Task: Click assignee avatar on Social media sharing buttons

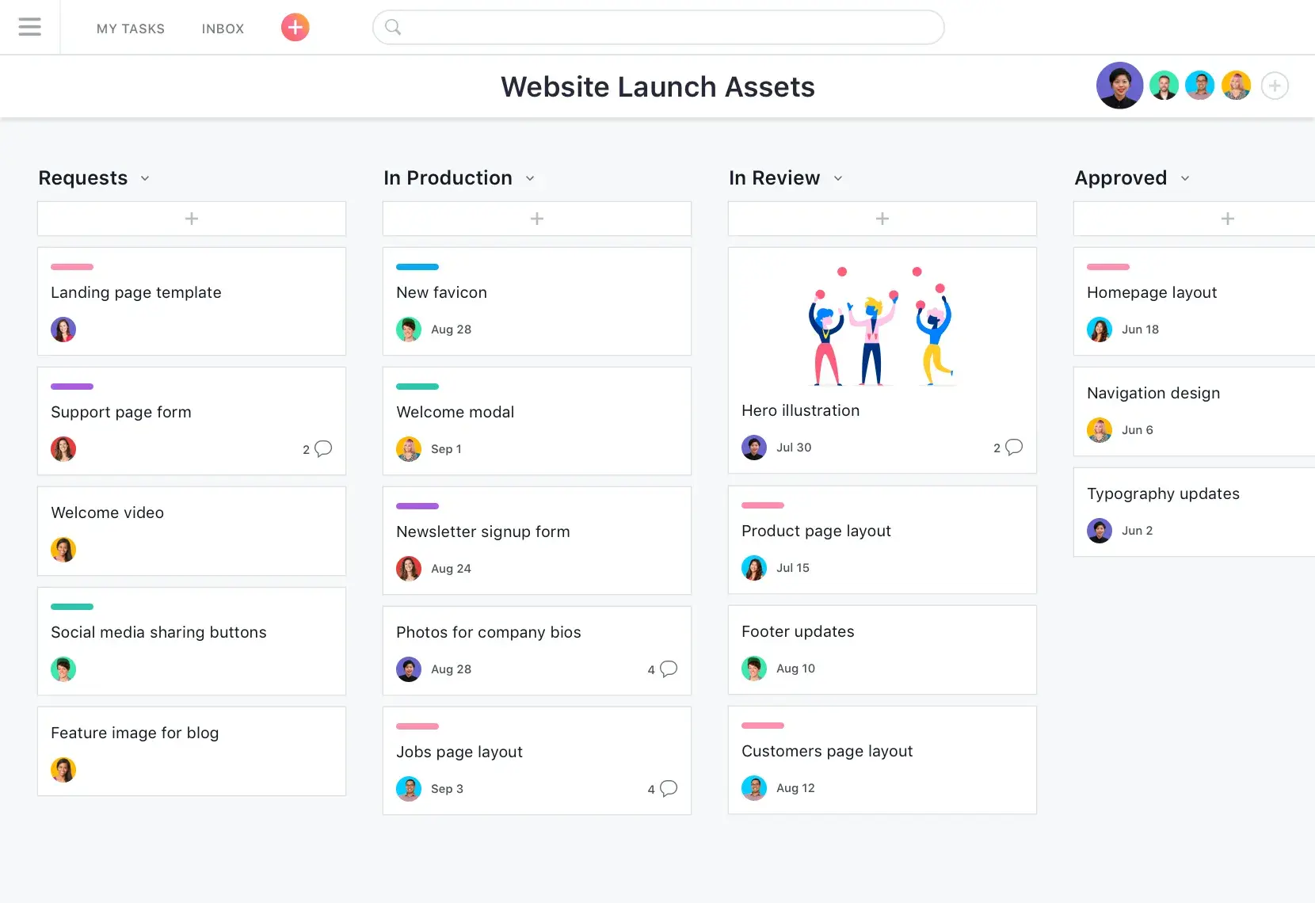Action: pyautogui.click(x=63, y=669)
